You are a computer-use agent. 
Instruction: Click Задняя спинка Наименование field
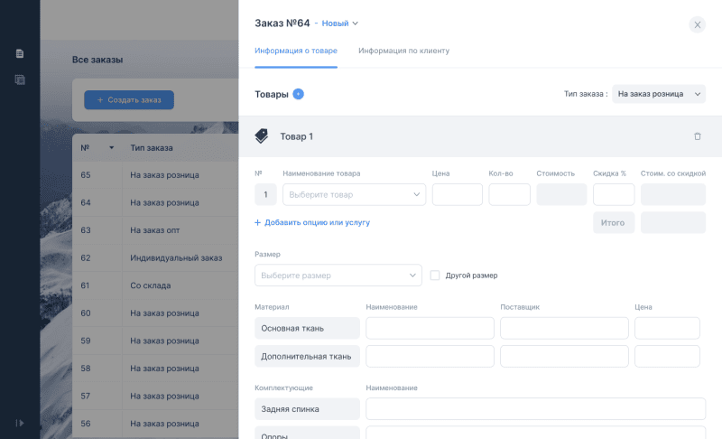(x=535, y=409)
